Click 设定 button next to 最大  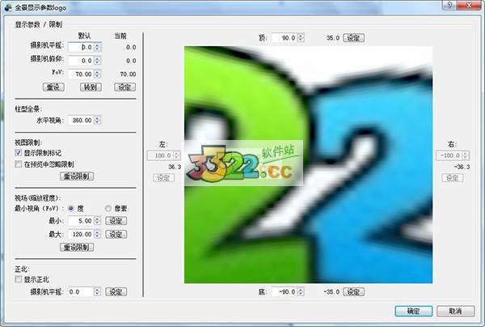[116, 234]
